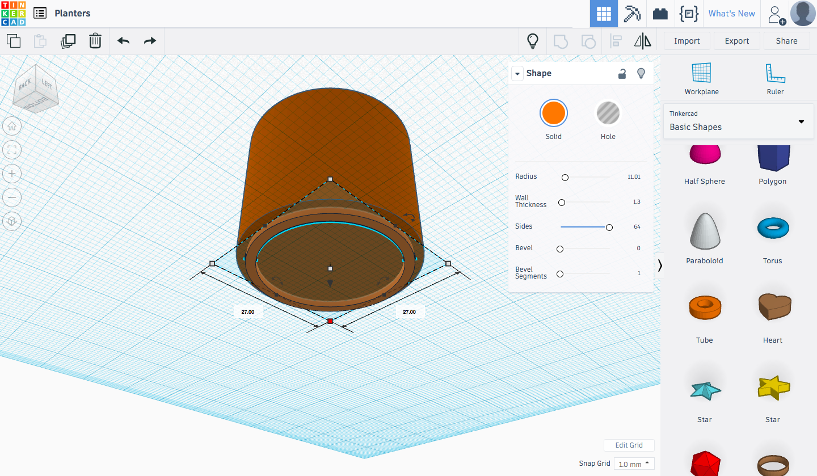Viewport: 817px width, 476px height.
Task: Select the Ruler tool
Action: click(775, 79)
